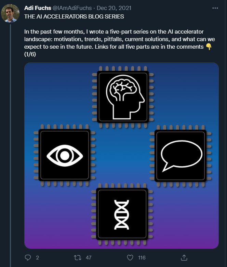Click the pointing-down hand emoji
The image size is (227, 267).
pyautogui.click(x=208, y=47)
